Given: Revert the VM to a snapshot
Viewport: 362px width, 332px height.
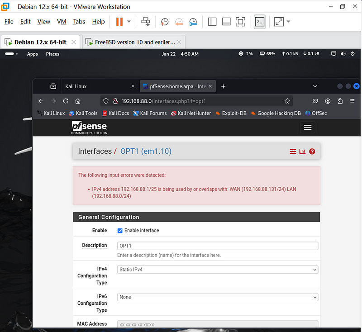Looking at the screenshot, I should click(179, 22).
